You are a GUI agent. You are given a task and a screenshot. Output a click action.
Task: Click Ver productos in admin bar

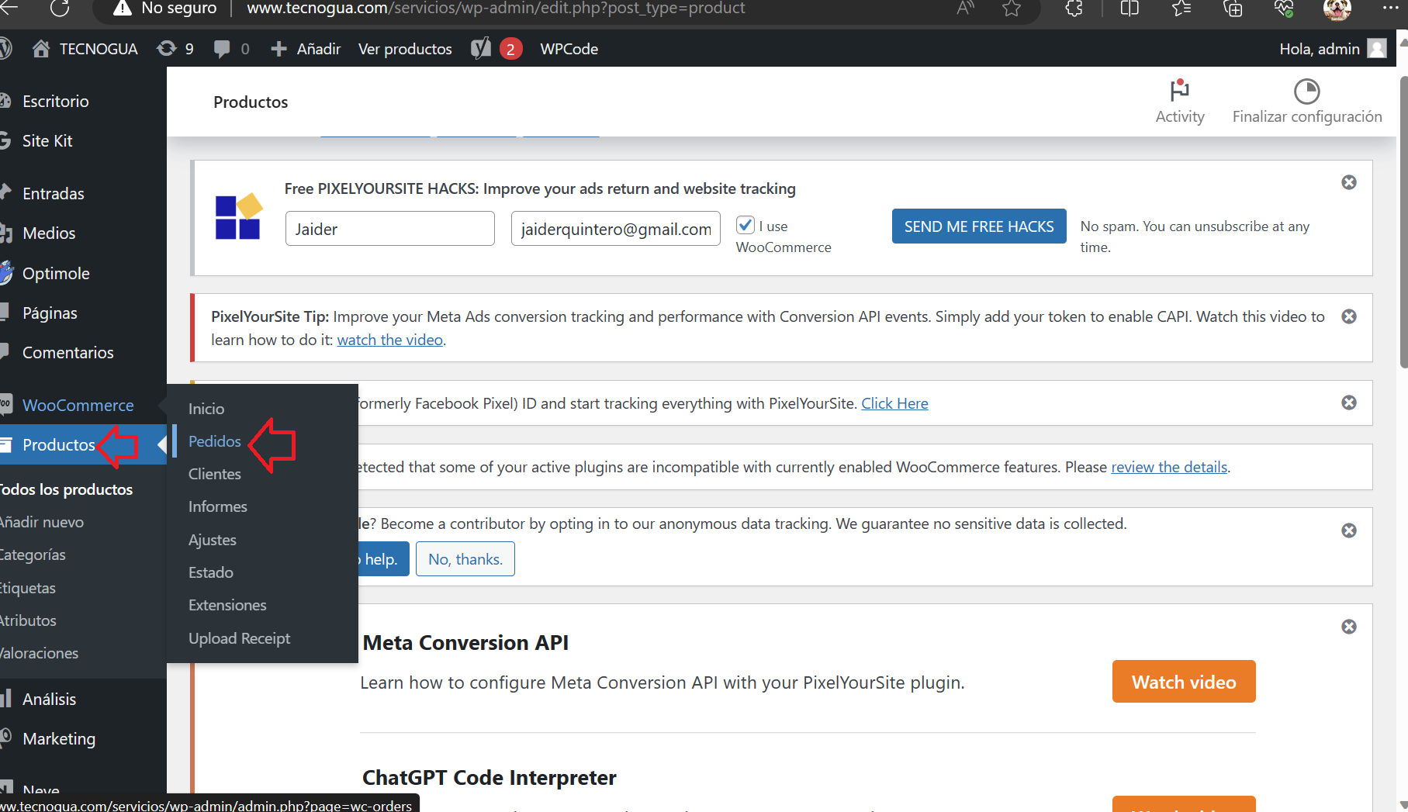(405, 49)
